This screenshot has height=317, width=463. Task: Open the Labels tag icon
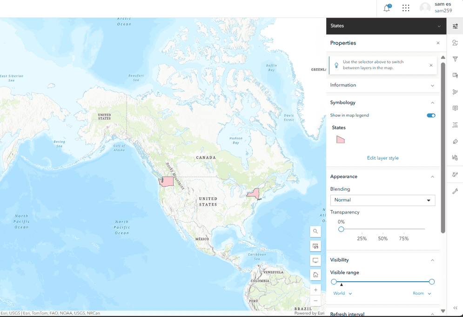point(455,142)
